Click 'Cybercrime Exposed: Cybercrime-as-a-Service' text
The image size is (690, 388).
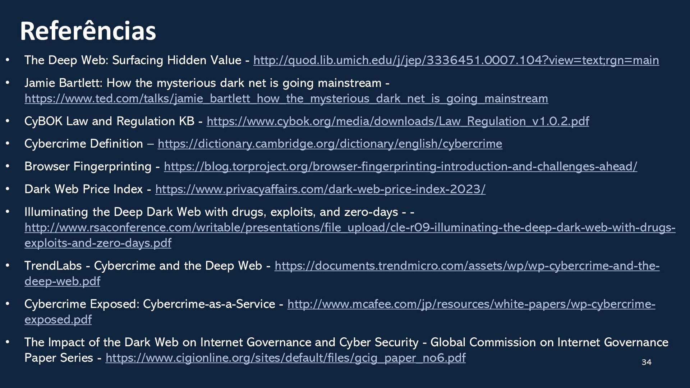[150, 304]
